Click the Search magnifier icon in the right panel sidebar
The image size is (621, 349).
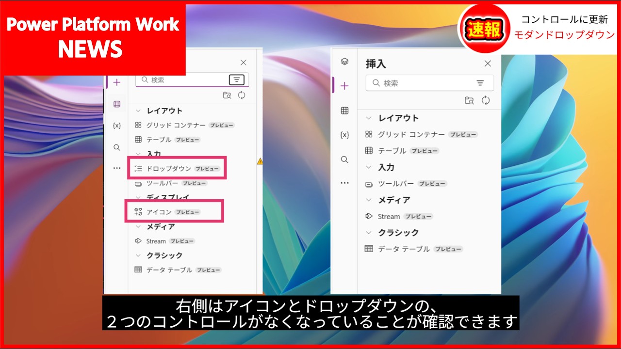(344, 159)
